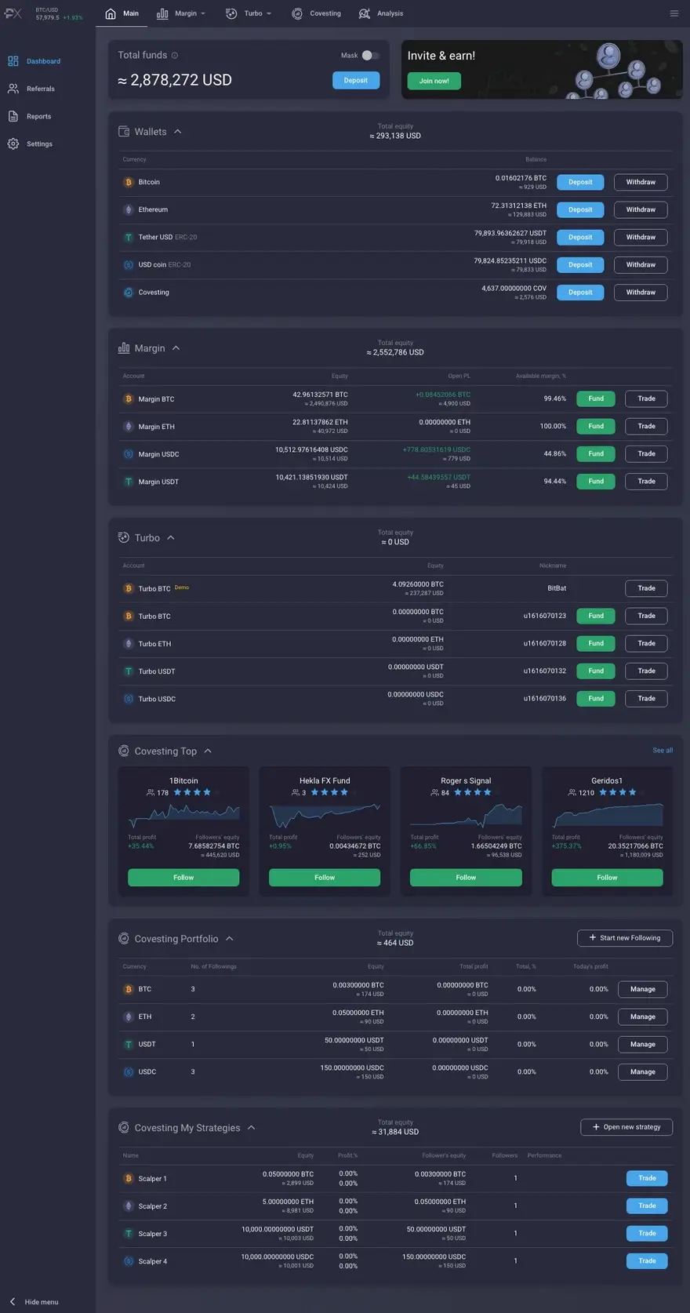Click Trade for Scalper 2
690x1313 pixels.
coord(647,1206)
